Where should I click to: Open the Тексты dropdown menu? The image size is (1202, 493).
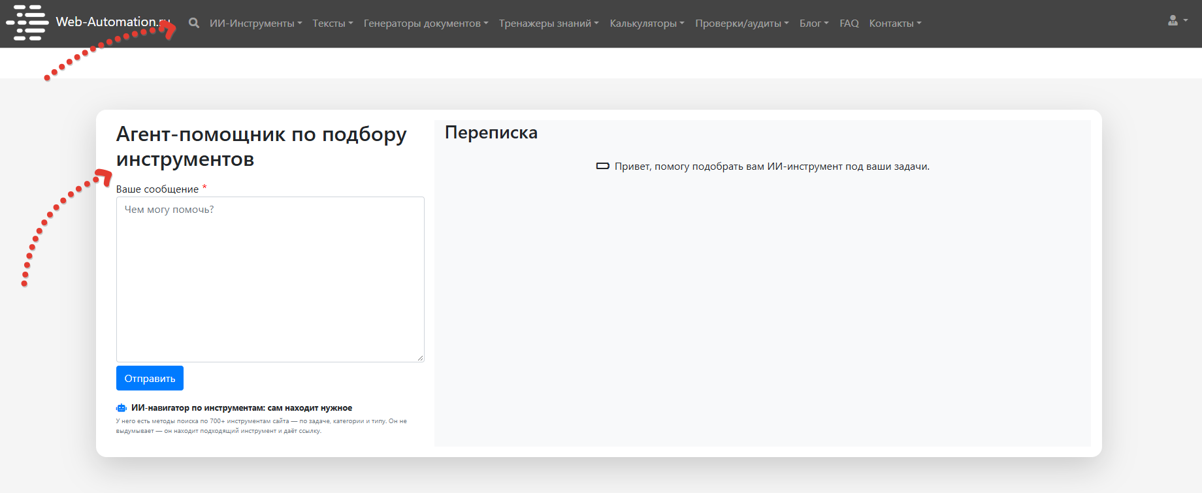point(333,24)
